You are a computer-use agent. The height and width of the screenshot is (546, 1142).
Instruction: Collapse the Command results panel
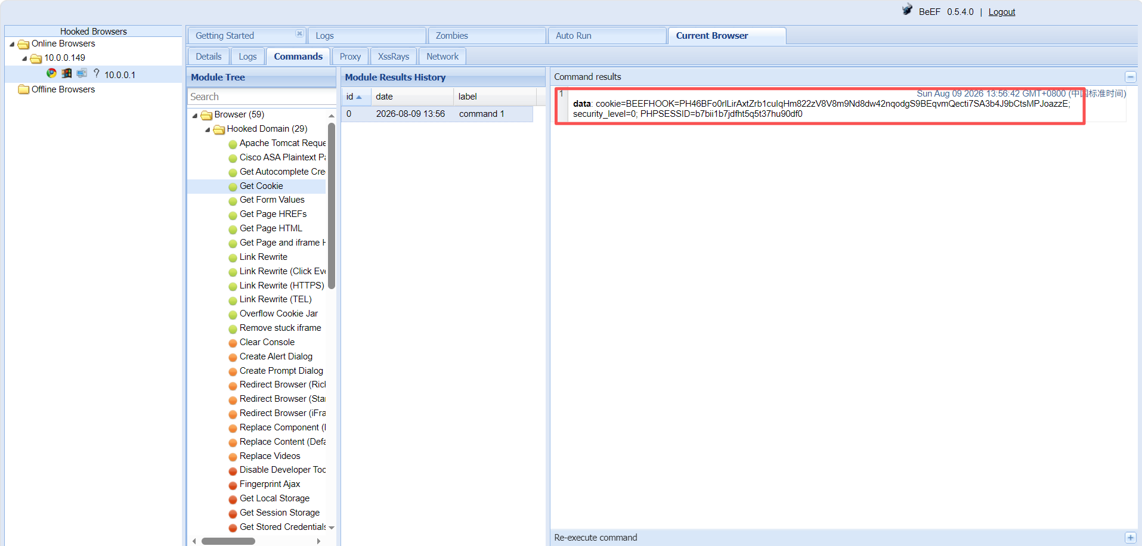1130,77
